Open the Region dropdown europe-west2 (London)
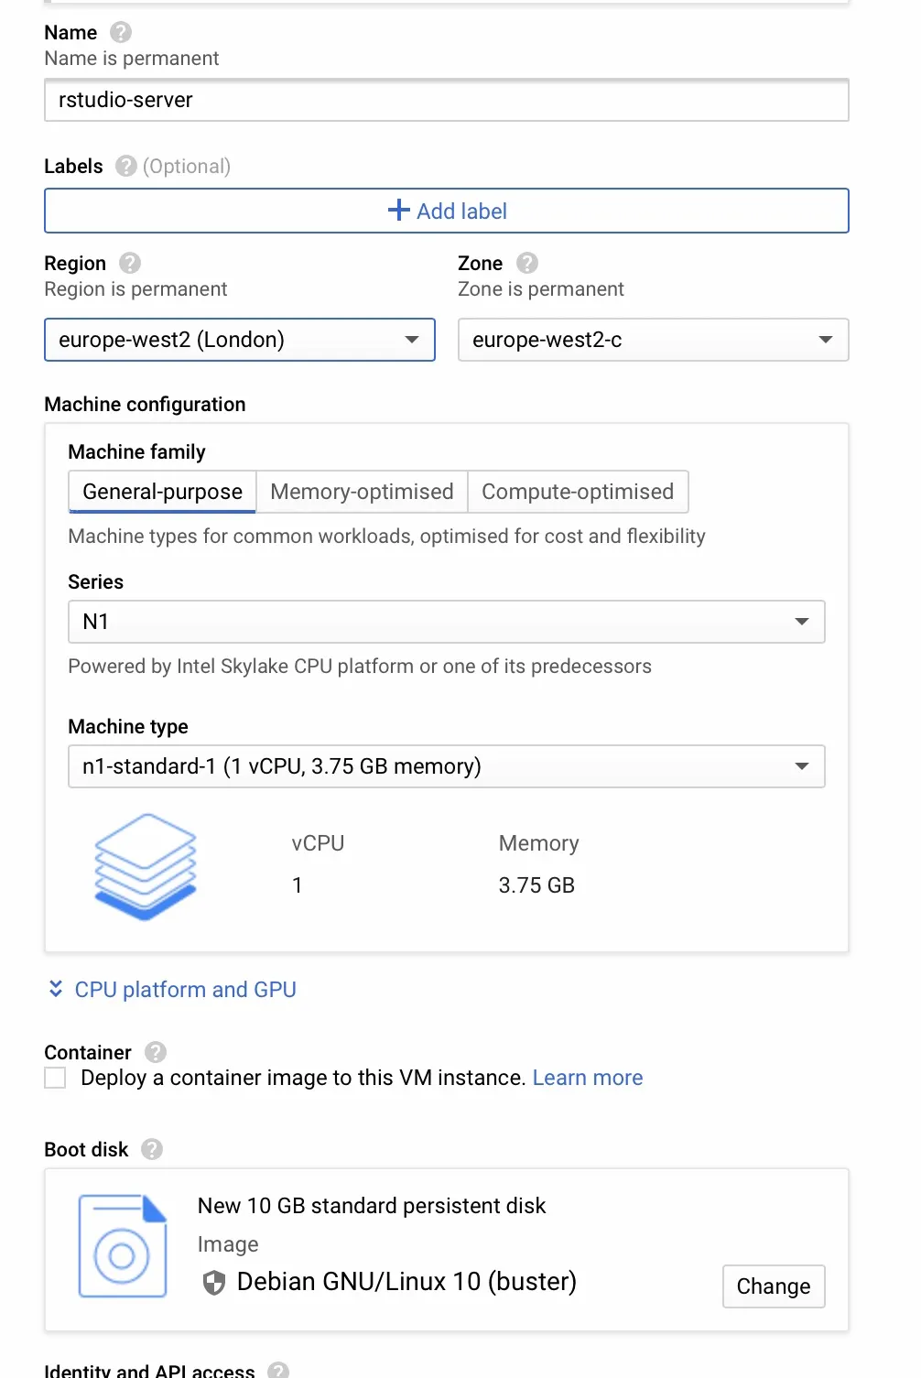Image resolution: width=921 pixels, height=1378 pixels. [x=240, y=340]
